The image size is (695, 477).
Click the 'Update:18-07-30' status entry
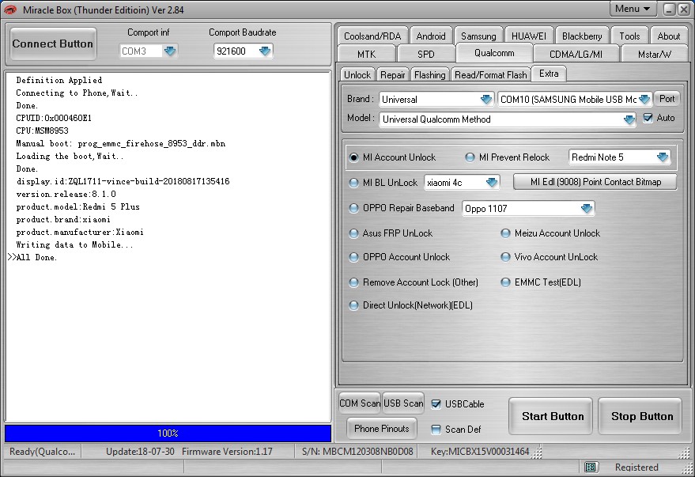pyautogui.click(x=140, y=451)
